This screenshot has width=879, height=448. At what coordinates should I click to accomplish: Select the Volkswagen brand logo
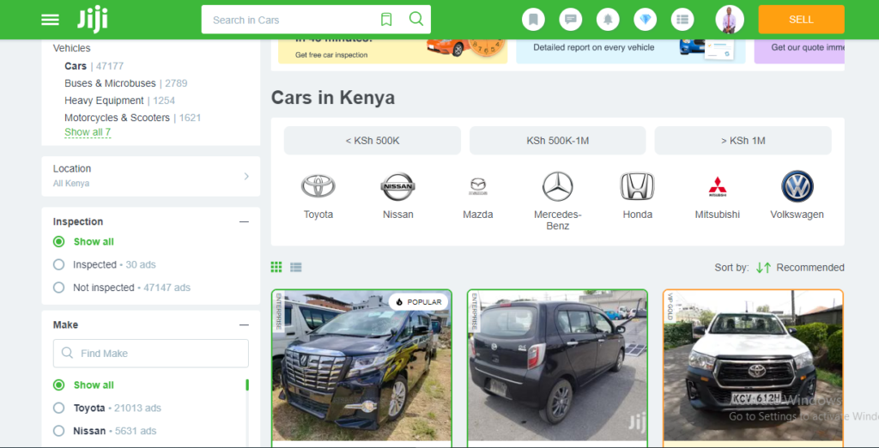(x=797, y=186)
